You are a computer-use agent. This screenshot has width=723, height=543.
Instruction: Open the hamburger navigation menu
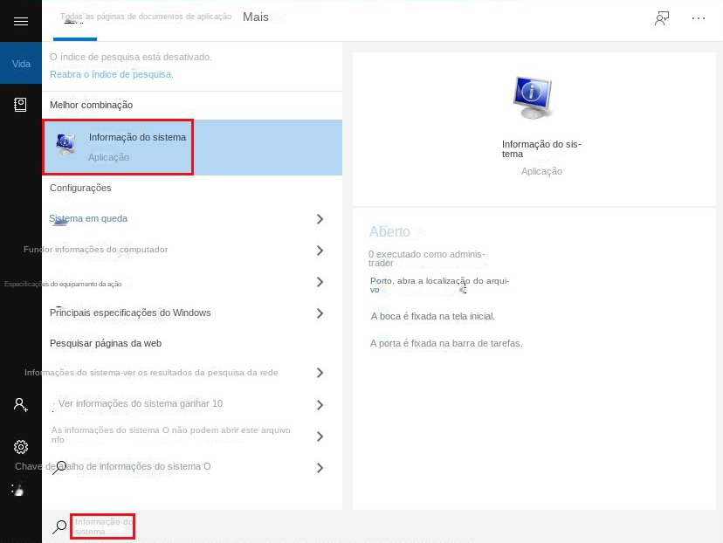[x=21, y=21]
